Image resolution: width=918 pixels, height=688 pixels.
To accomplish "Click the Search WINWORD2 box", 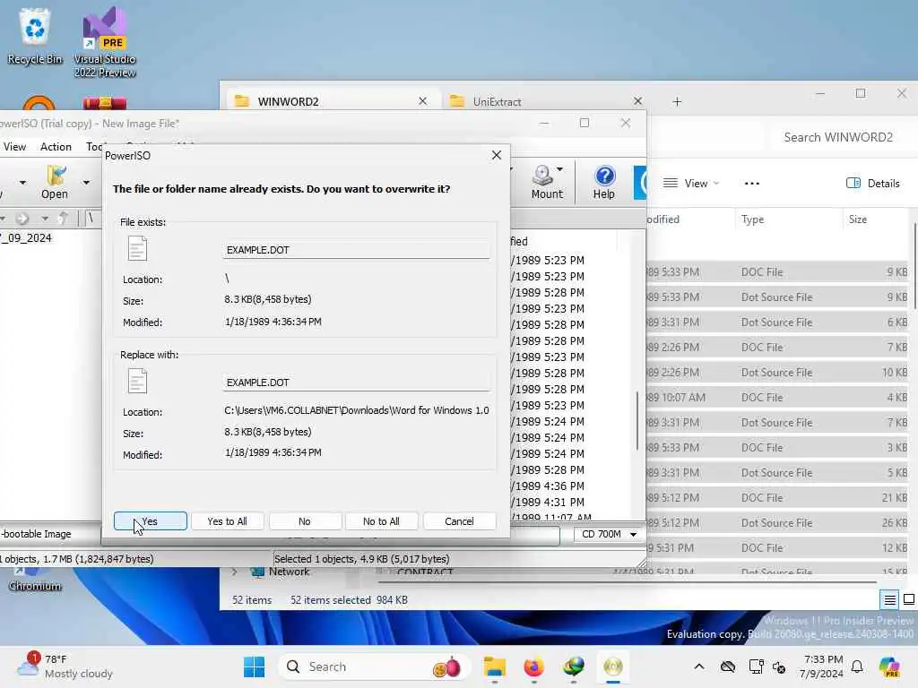I will 838,137.
